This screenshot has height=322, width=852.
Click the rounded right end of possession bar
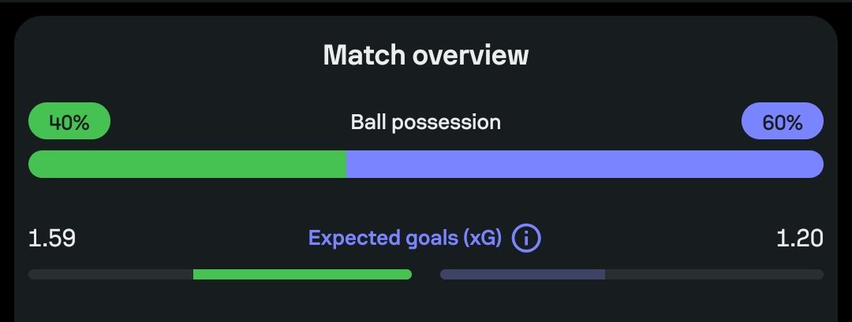pyautogui.click(x=816, y=164)
